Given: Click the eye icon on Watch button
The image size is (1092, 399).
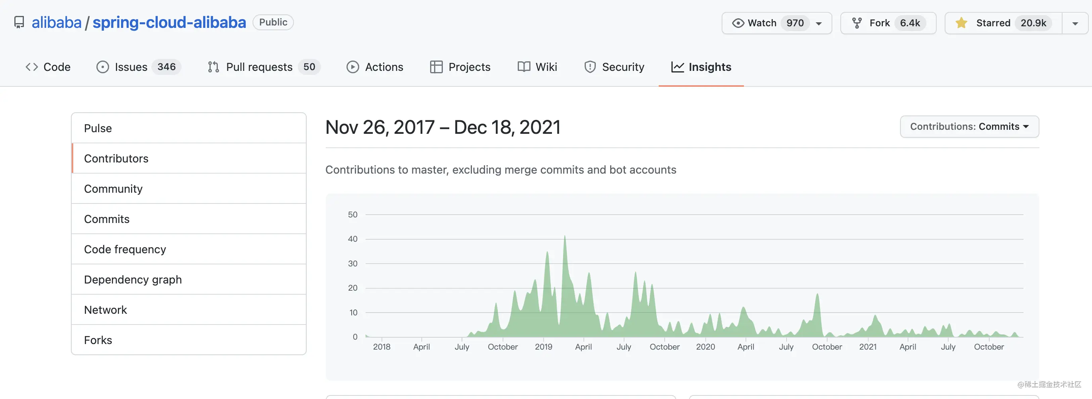Looking at the screenshot, I should 738,23.
